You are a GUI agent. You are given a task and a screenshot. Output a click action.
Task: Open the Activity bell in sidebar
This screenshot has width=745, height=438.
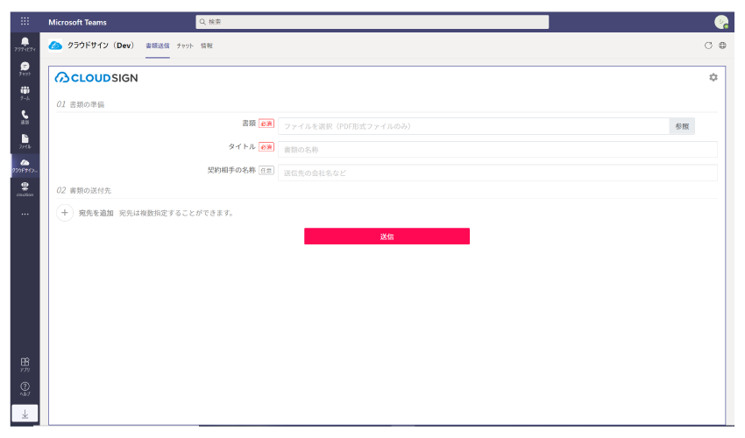(x=25, y=44)
